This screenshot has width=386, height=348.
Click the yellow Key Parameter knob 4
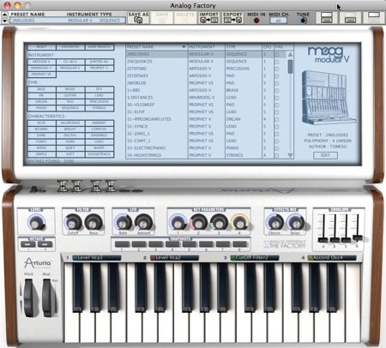pos(239,222)
